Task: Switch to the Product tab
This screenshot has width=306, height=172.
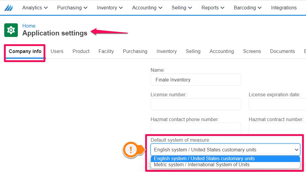Action: [x=81, y=51]
